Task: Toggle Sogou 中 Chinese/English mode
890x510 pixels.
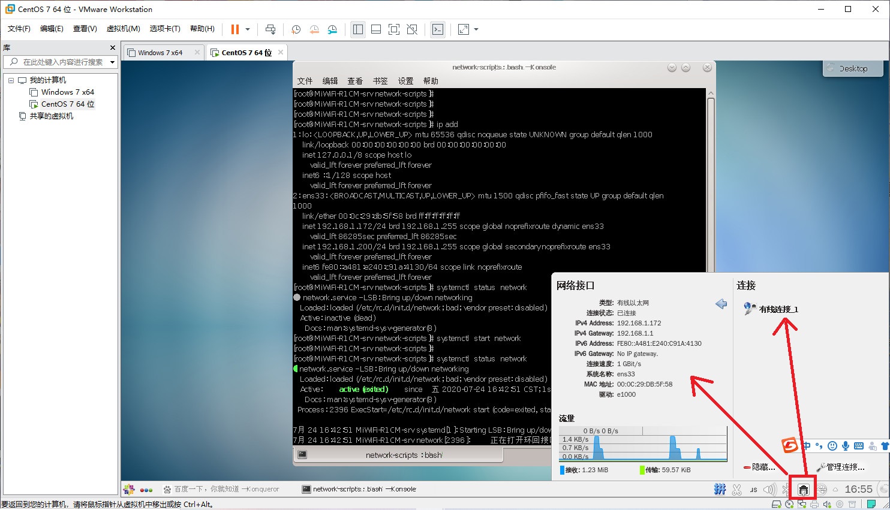Action: click(807, 446)
